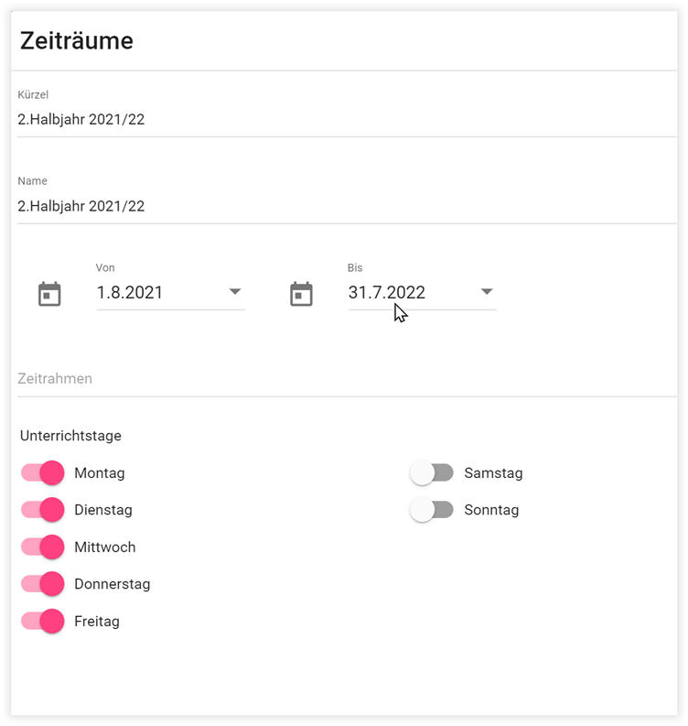
Task: Click the calendar icon beside Bis date
Action: (301, 294)
